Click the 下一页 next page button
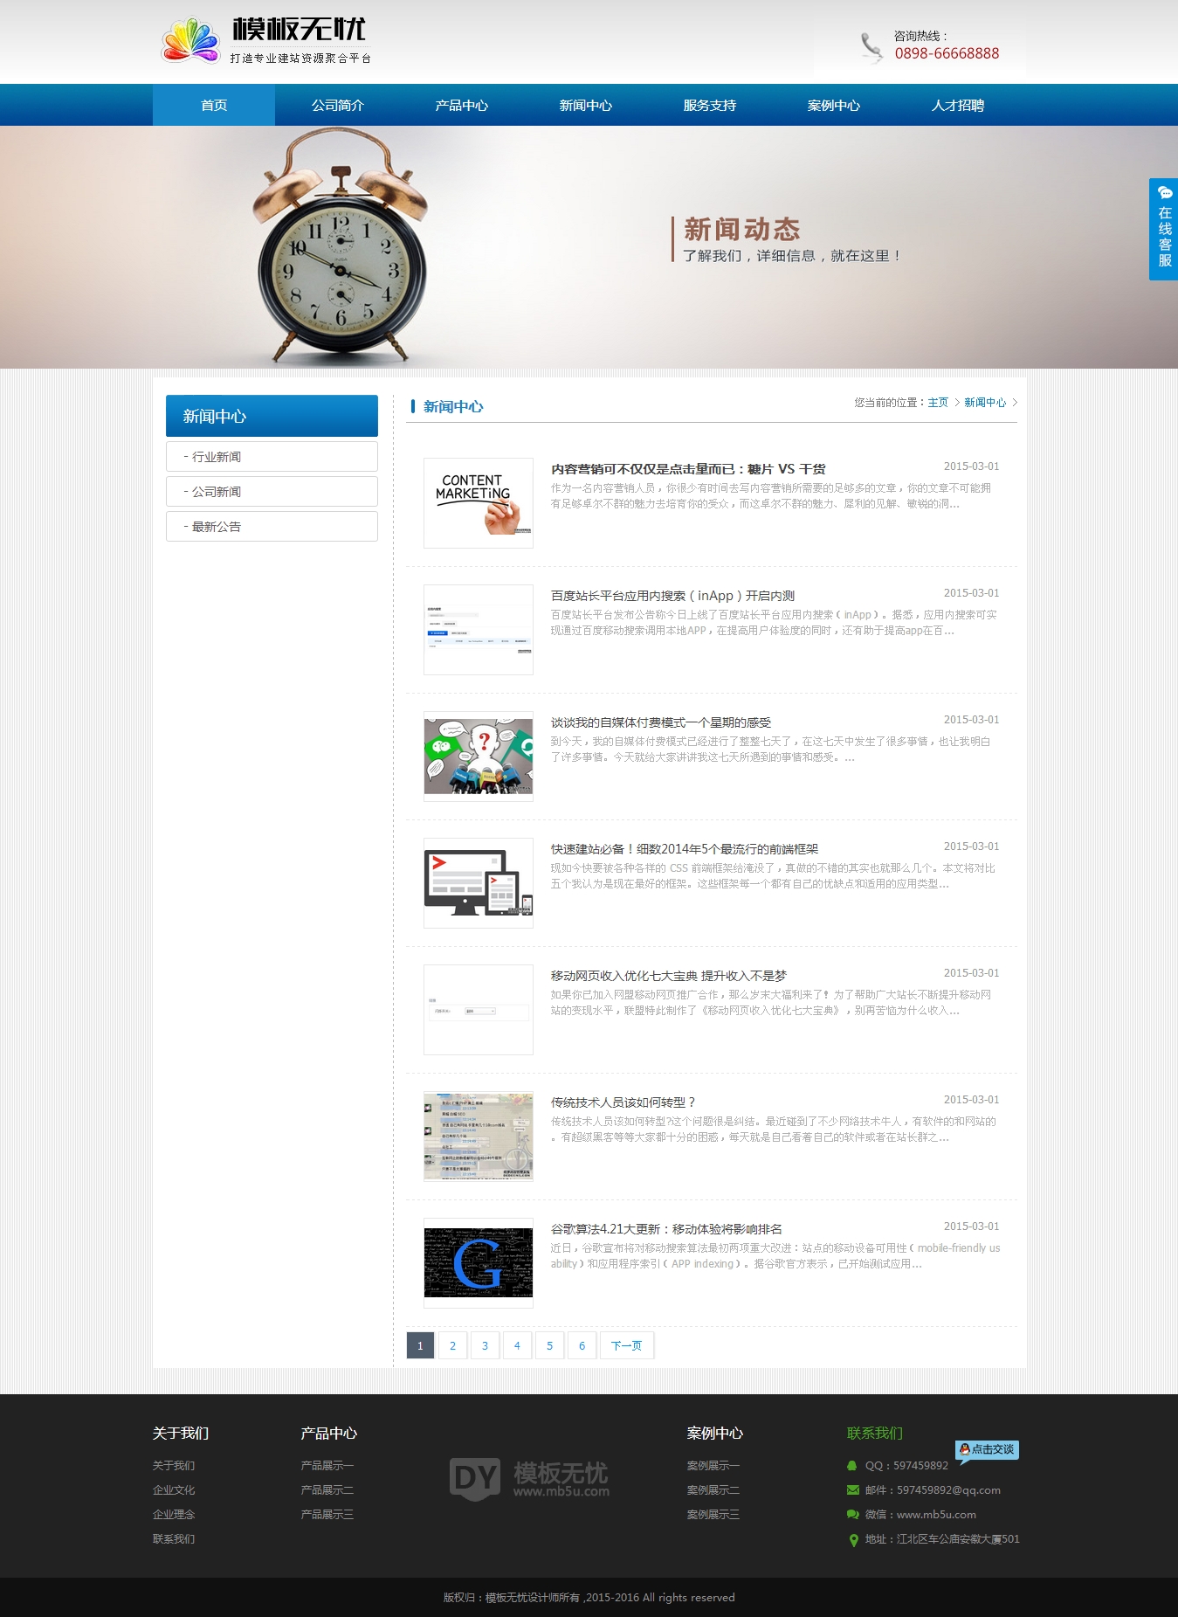 point(626,1345)
